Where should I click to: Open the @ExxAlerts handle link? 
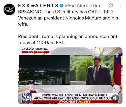pos(77,6)
